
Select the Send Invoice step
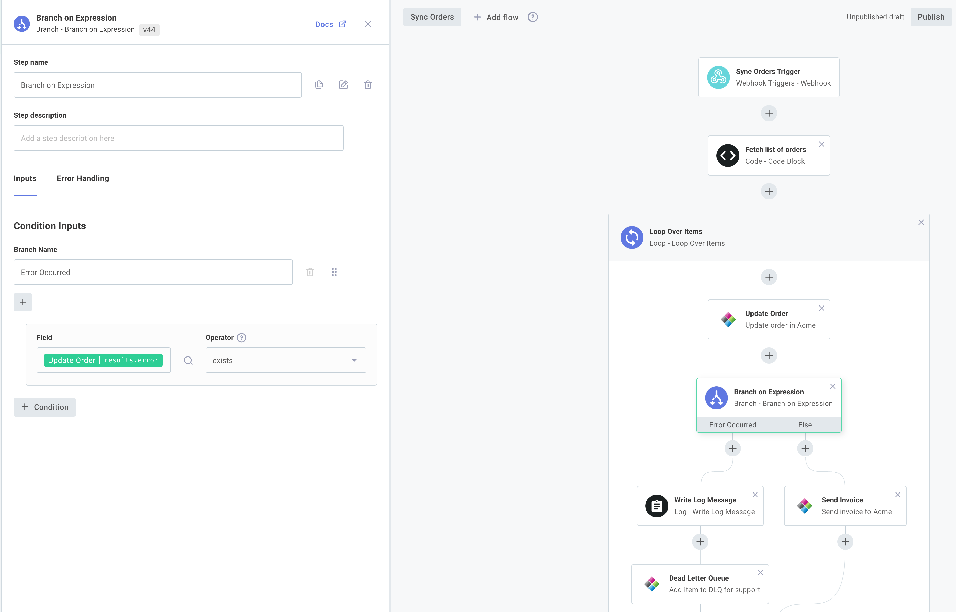click(x=845, y=506)
